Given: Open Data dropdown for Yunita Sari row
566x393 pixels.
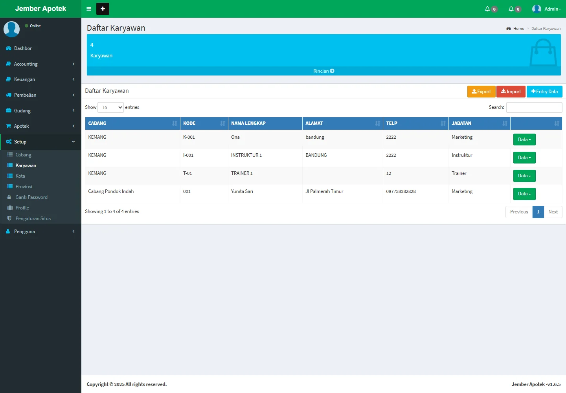Looking at the screenshot, I should point(524,194).
